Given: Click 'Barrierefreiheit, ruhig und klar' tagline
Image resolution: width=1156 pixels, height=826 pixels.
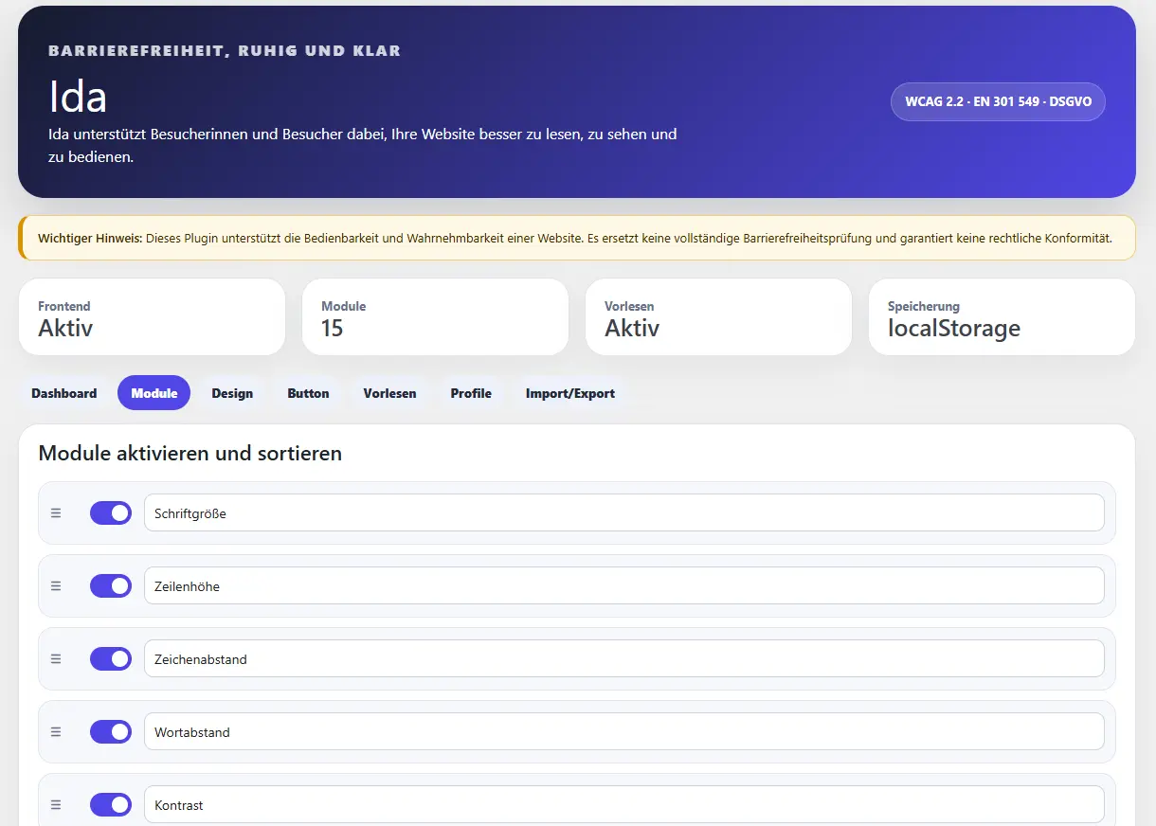Looking at the screenshot, I should 225,51.
